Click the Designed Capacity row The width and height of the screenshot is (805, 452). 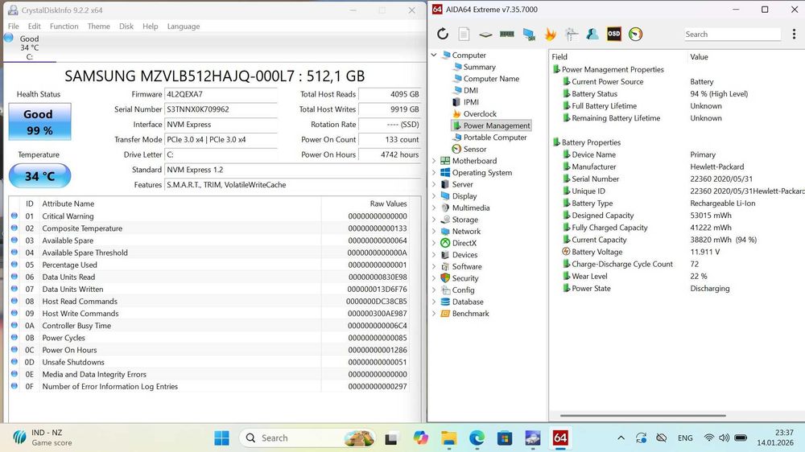point(678,216)
